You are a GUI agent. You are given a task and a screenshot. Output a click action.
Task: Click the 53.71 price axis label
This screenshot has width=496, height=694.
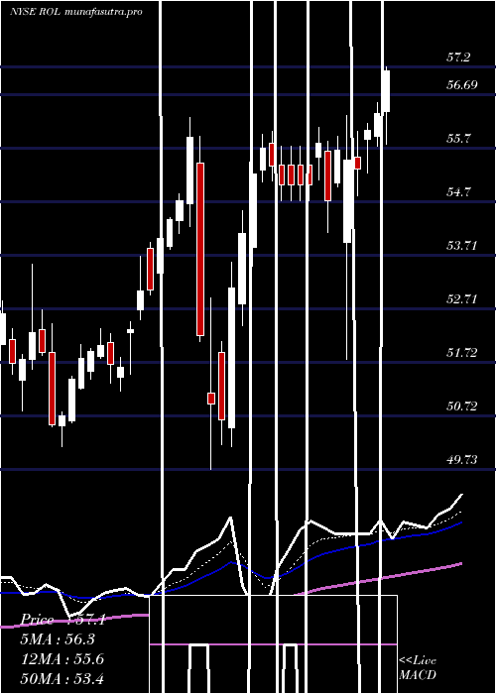click(x=462, y=246)
